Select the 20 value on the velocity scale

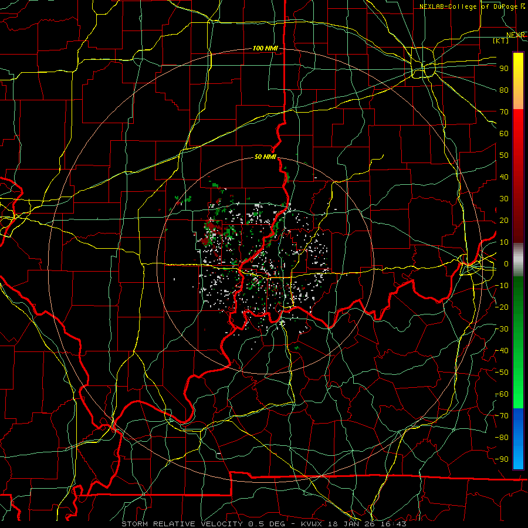(x=504, y=221)
